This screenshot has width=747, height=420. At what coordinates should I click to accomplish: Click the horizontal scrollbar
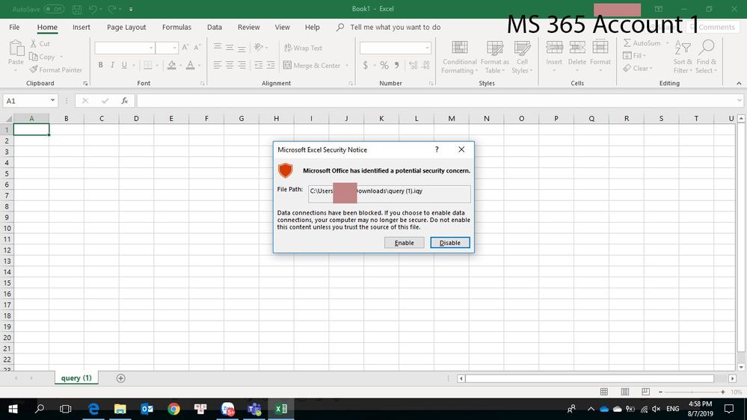pyautogui.click(x=590, y=379)
